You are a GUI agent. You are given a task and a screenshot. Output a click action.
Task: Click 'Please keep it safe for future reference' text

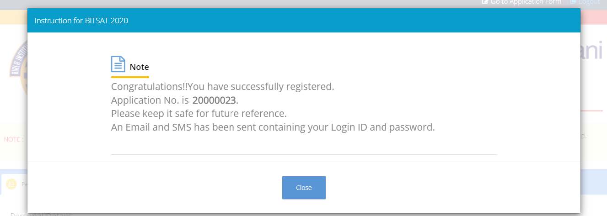tap(199, 113)
